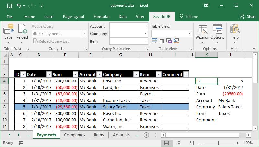
Task: Open the Table View dropdown
Action: pos(189,34)
